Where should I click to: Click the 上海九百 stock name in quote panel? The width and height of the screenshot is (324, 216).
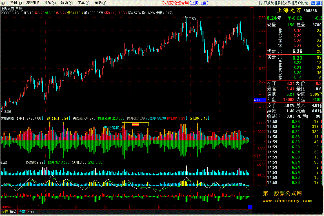click(289, 10)
